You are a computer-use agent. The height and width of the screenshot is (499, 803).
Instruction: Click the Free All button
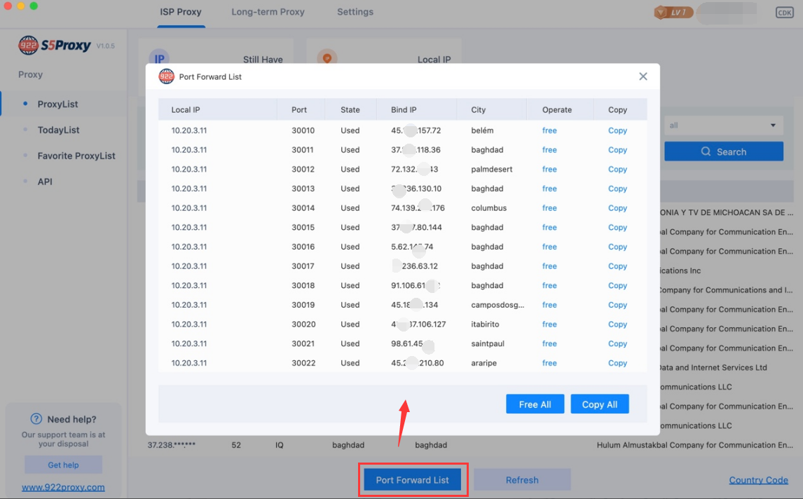(x=535, y=404)
